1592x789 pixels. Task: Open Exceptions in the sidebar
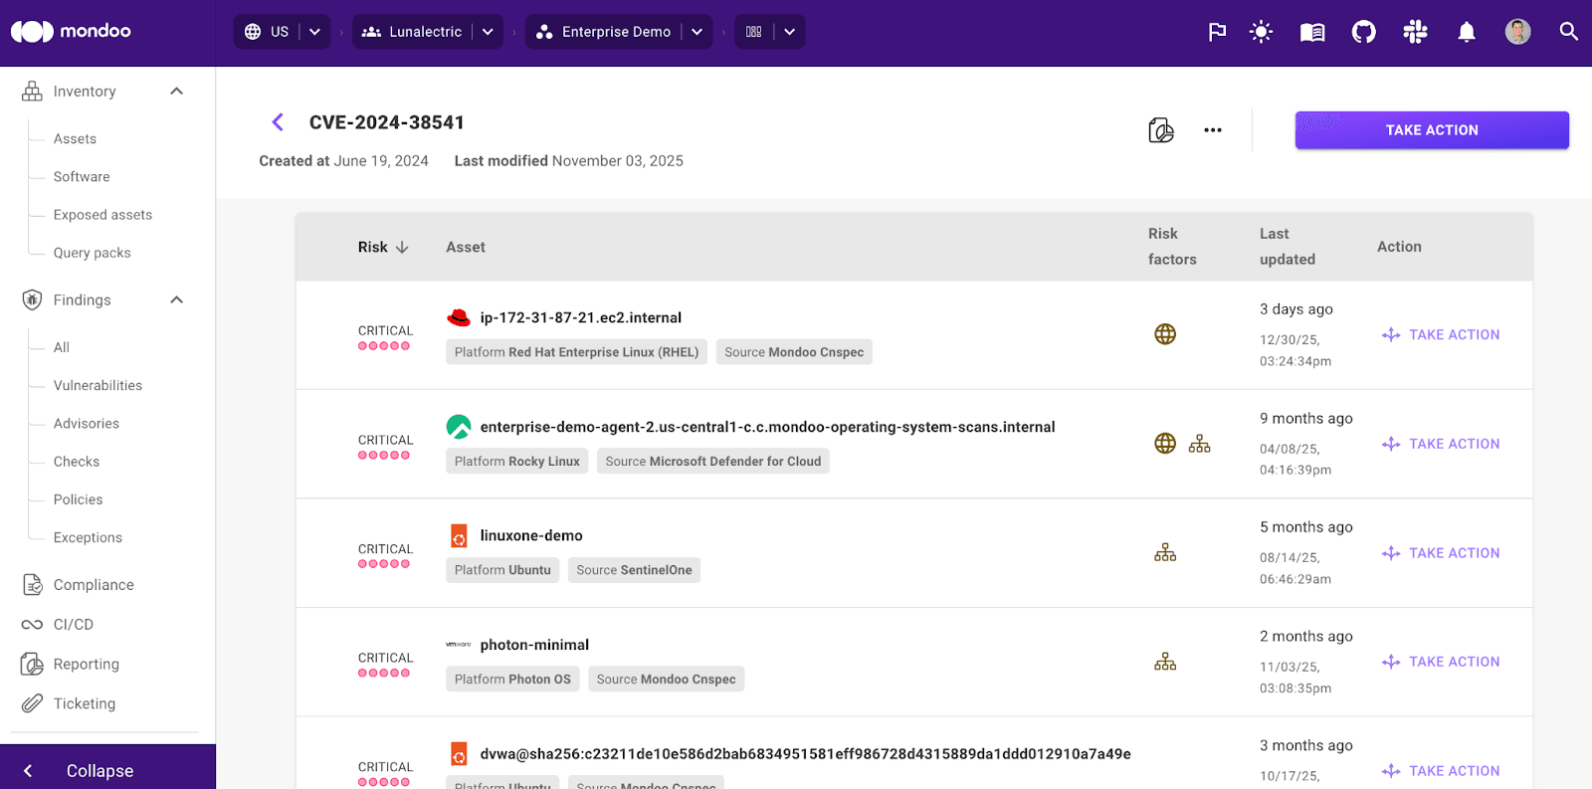point(88,537)
